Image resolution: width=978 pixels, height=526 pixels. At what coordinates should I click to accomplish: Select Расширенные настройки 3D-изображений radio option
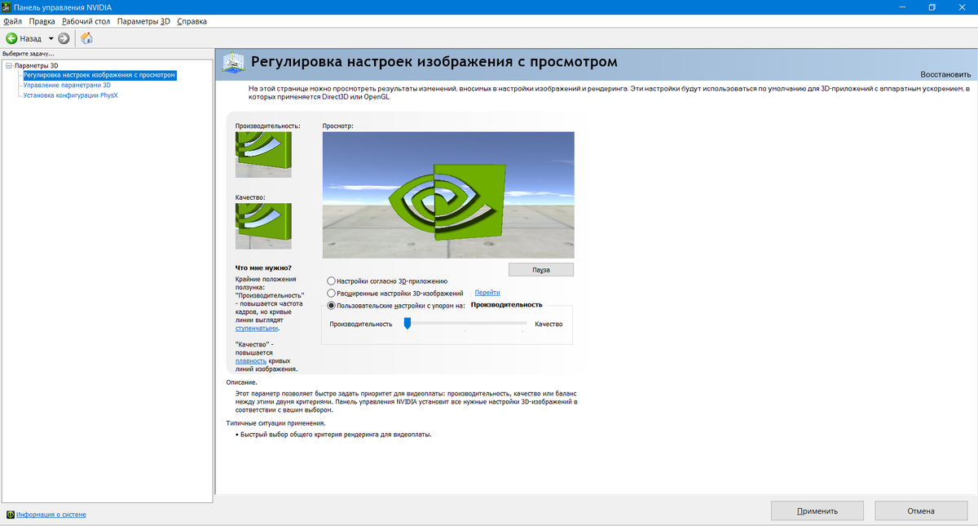pos(331,293)
